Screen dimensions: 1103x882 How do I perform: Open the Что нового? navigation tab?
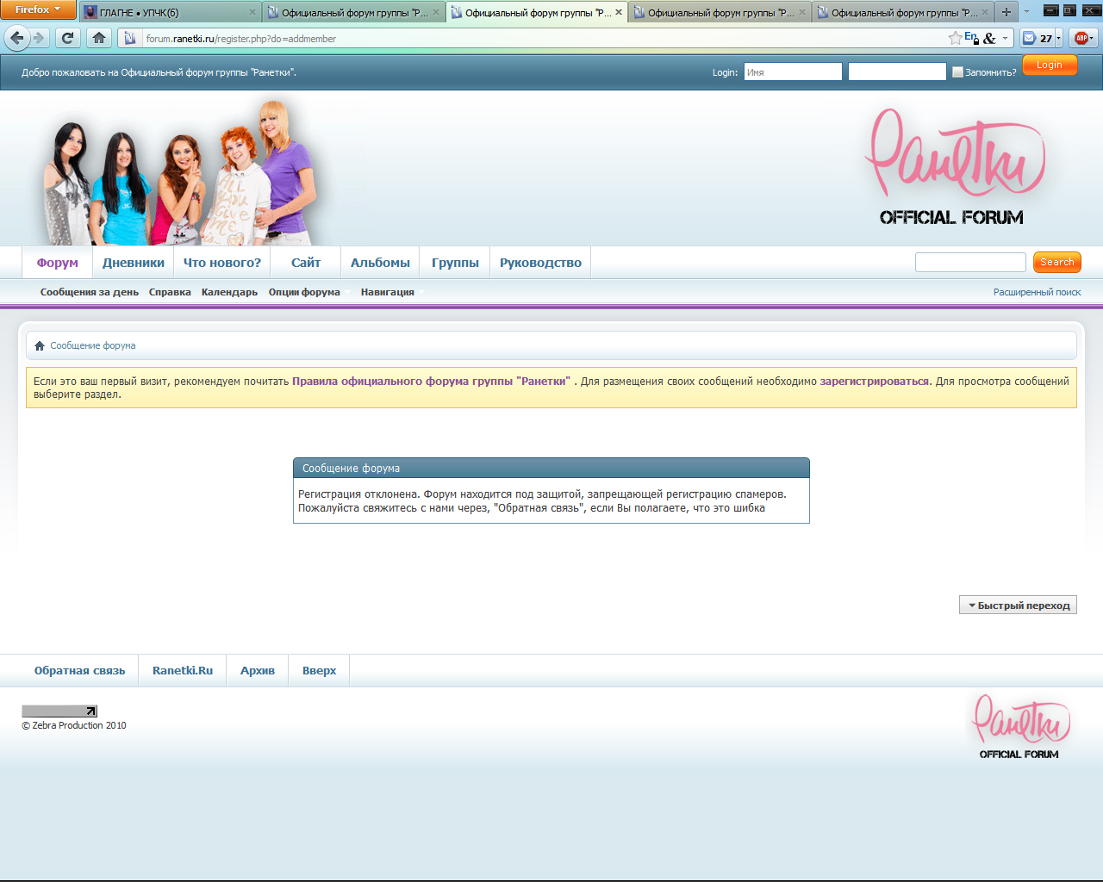pyautogui.click(x=222, y=263)
